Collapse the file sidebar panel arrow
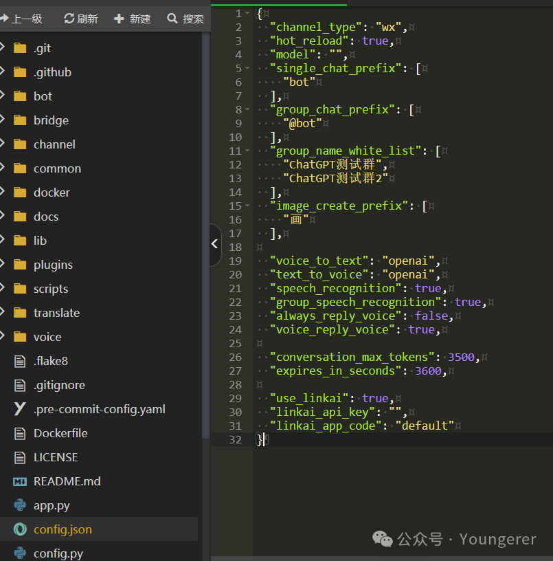This screenshot has height=561, width=553. (x=214, y=244)
